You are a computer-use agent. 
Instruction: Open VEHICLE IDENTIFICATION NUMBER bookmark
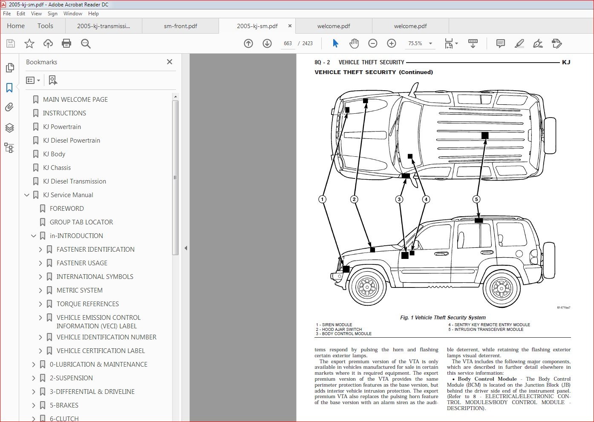click(107, 337)
